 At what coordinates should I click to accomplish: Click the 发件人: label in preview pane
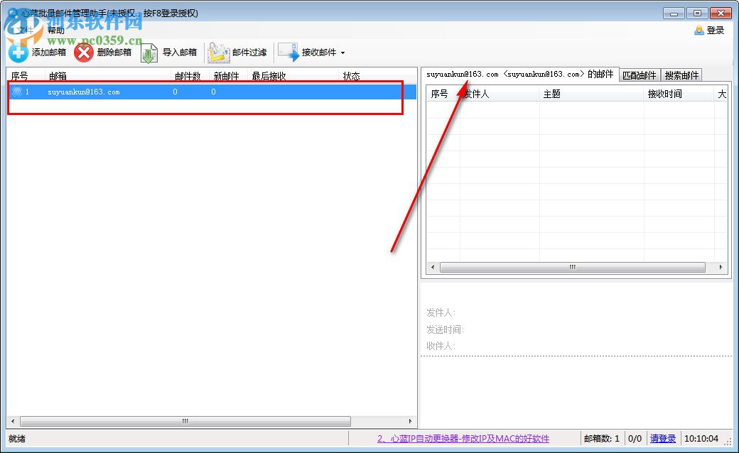pos(441,312)
